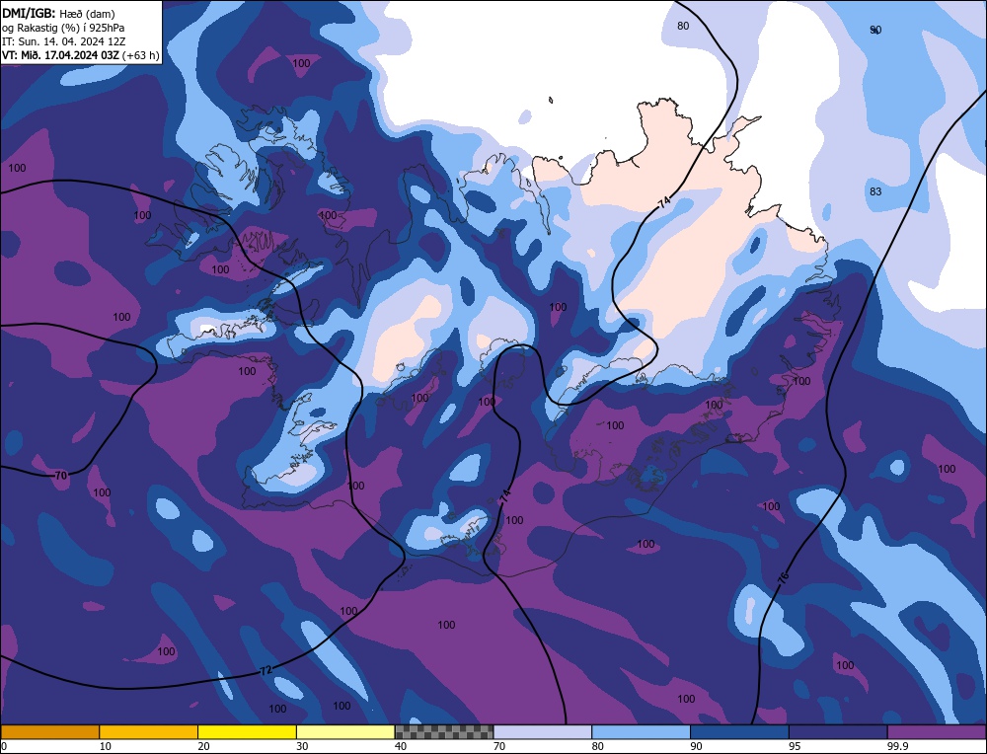Click the 76 contour line label
The image size is (987, 754).
click(x=783, y=577)
